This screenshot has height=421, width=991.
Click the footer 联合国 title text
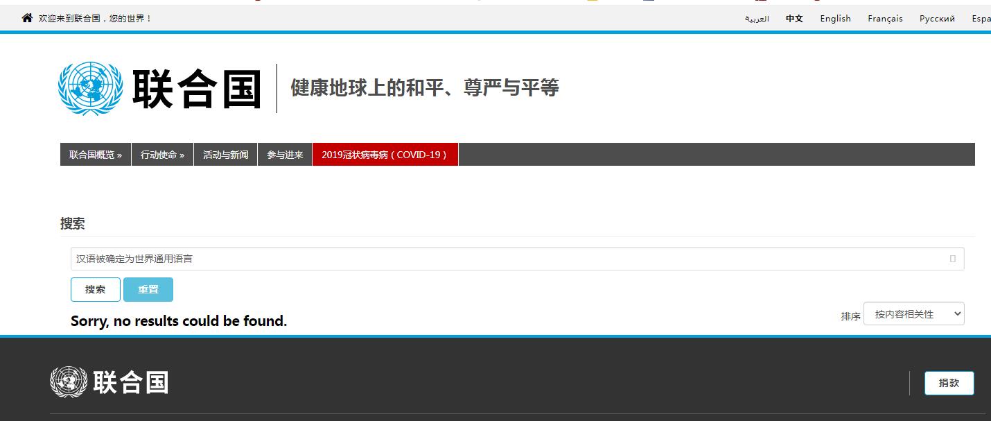click(x=131, y=382)
